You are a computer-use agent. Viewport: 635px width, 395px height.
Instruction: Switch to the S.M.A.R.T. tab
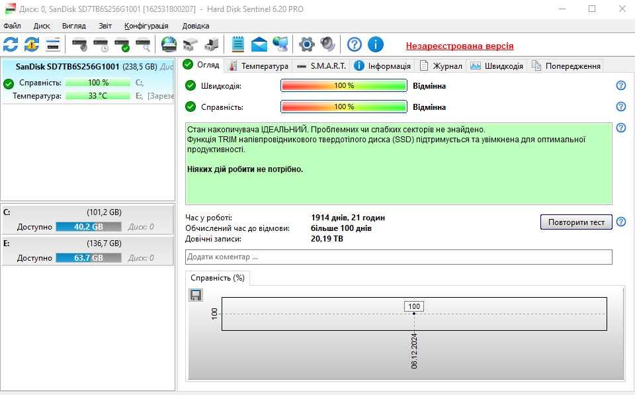(x=321, y=66)
